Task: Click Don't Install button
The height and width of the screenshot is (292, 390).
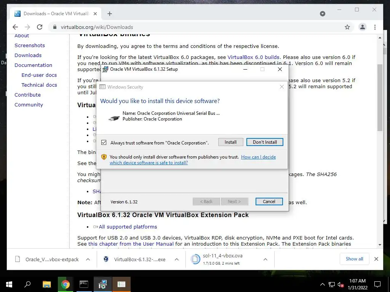Action: (x=265, y=142)
